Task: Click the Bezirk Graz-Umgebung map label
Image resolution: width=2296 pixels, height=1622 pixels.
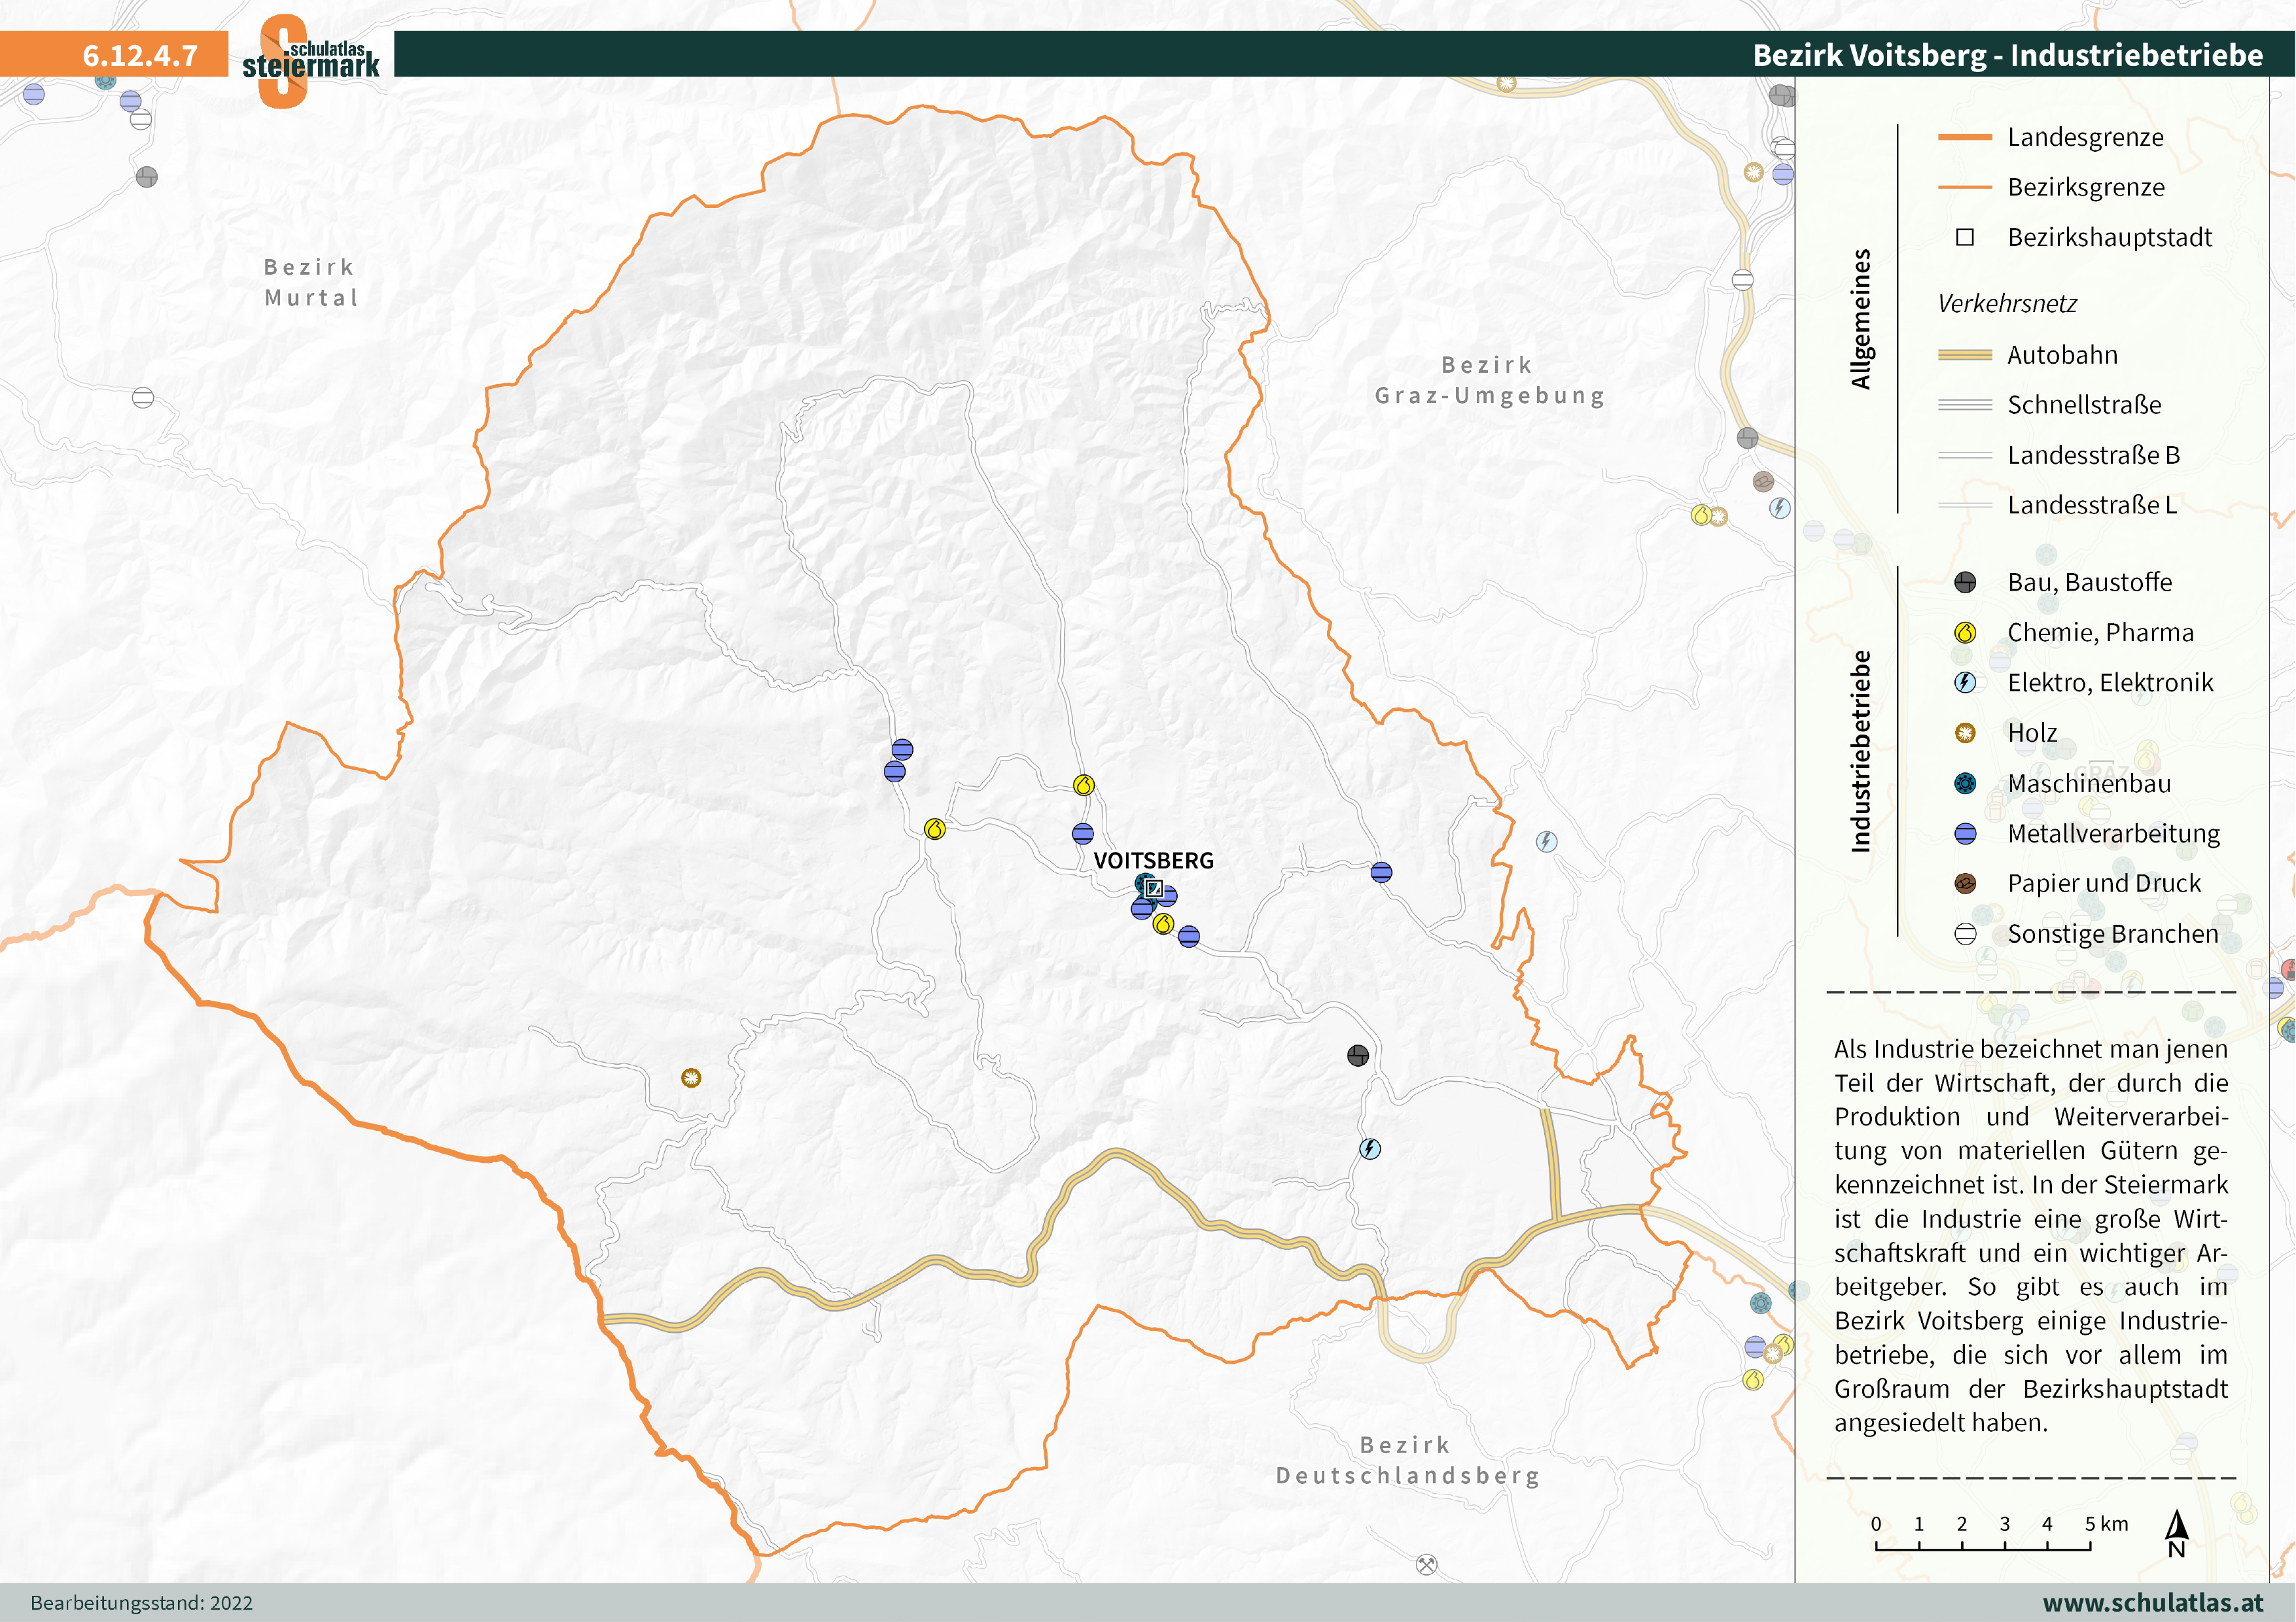Action: pos(1489,380)
